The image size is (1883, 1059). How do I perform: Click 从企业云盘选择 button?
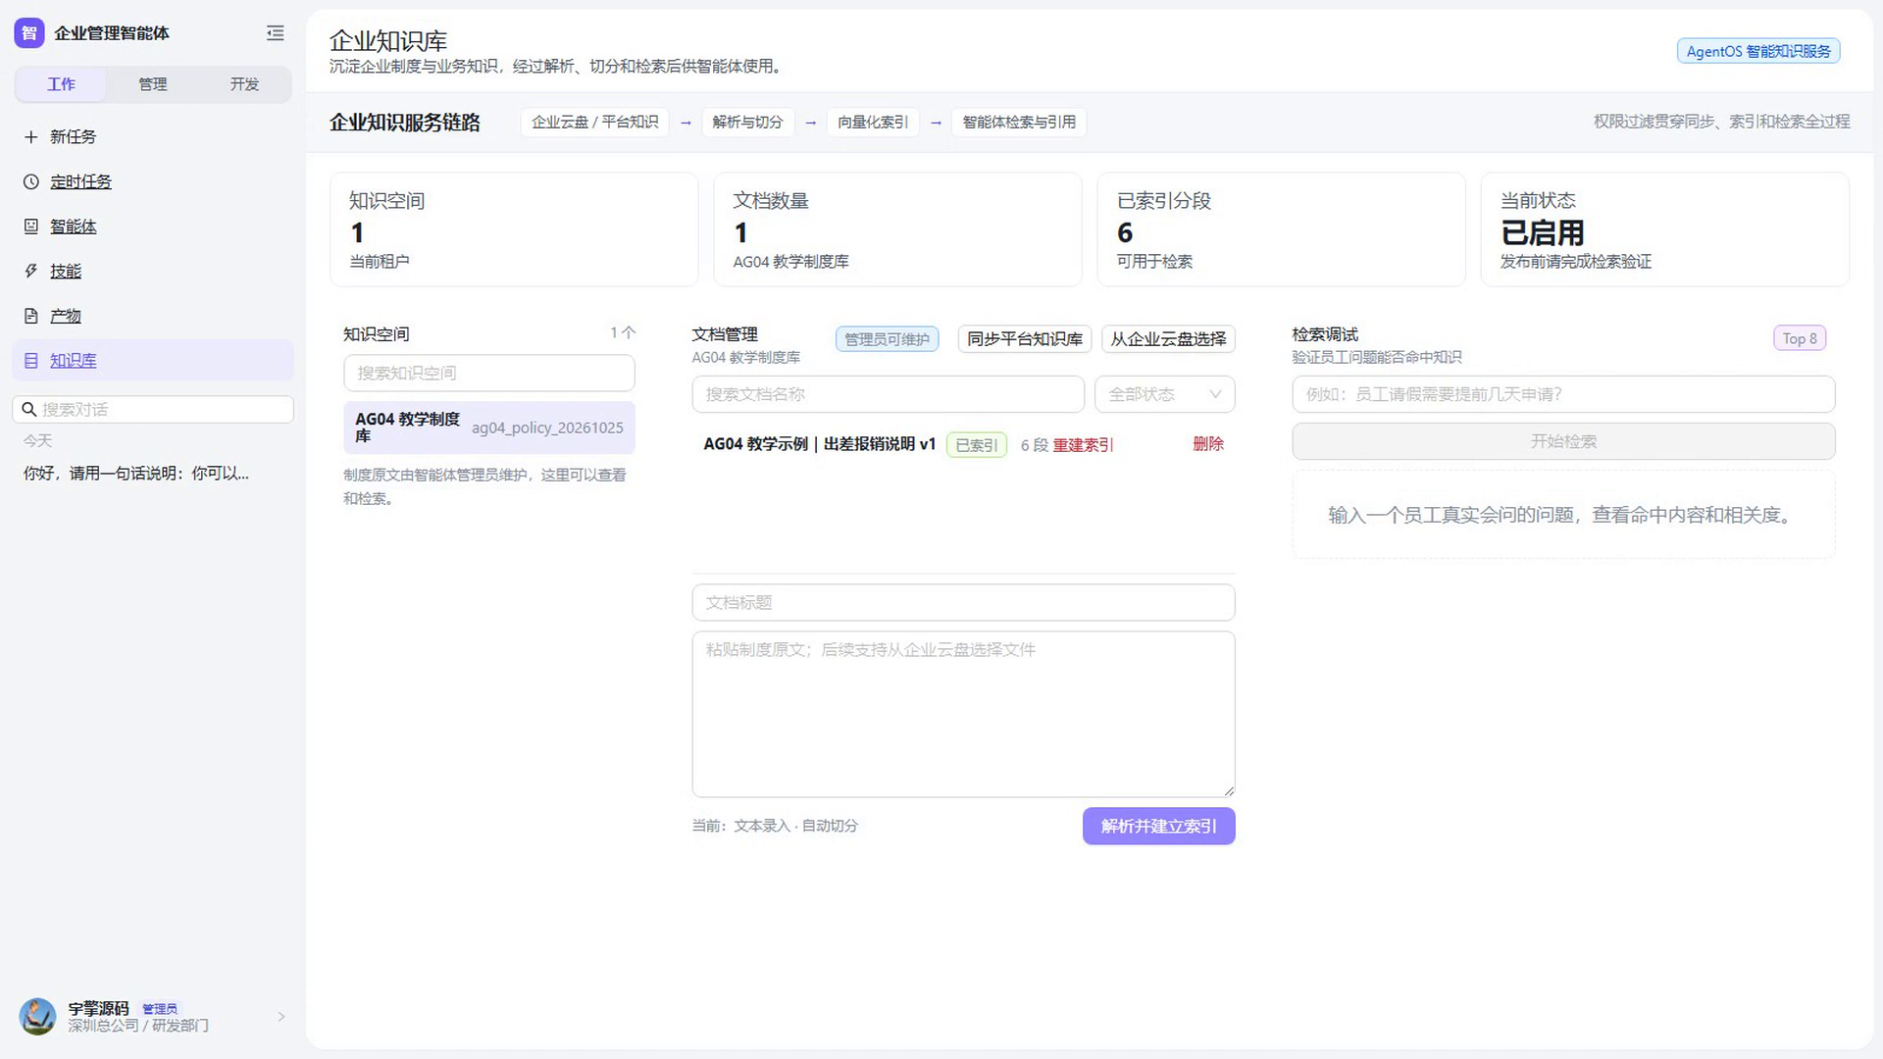[1168, 339]
